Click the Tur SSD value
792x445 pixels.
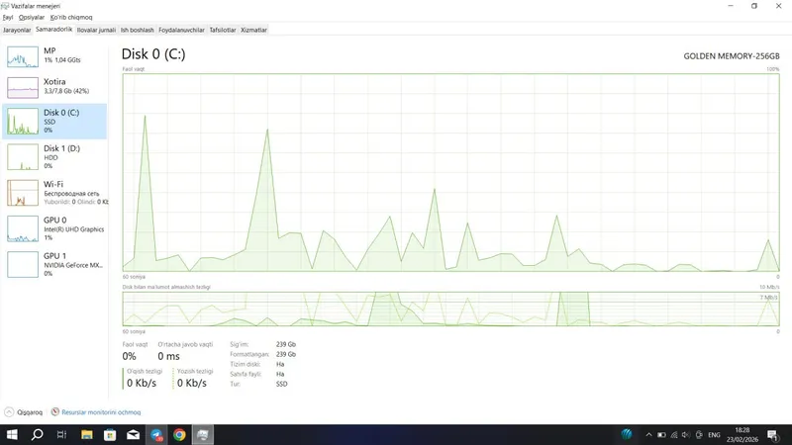282,384
